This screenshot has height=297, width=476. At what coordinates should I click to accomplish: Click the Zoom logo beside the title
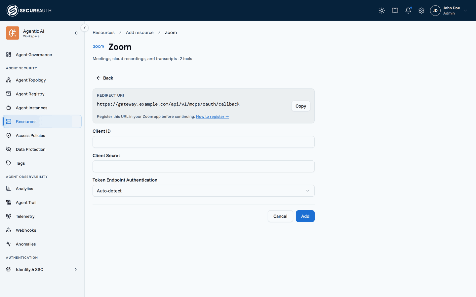click(99, 47)
